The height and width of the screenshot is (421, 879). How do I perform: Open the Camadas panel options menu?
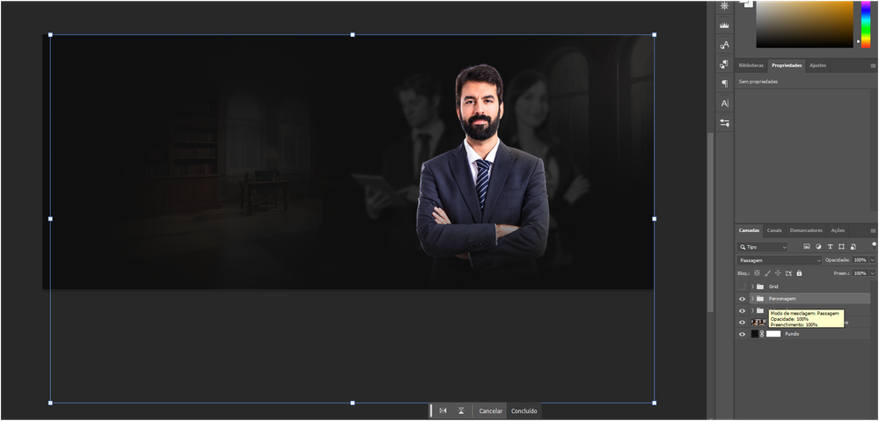coord(873,230)
